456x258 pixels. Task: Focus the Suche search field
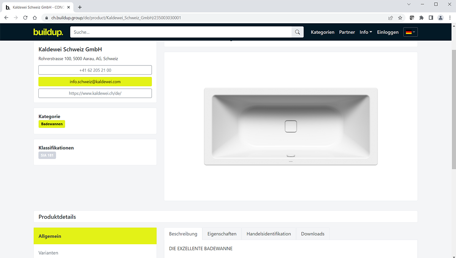tap(181, 32)
